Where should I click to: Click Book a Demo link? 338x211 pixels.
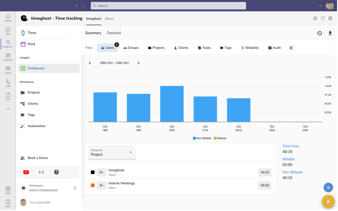click(37, 158)
